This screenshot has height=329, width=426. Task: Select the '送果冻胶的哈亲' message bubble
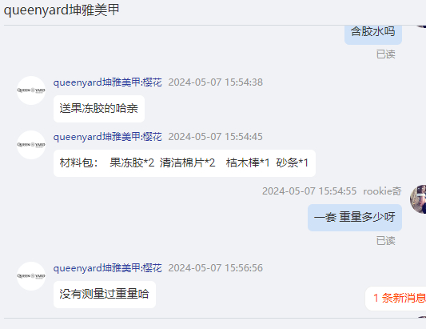[99, 109]
